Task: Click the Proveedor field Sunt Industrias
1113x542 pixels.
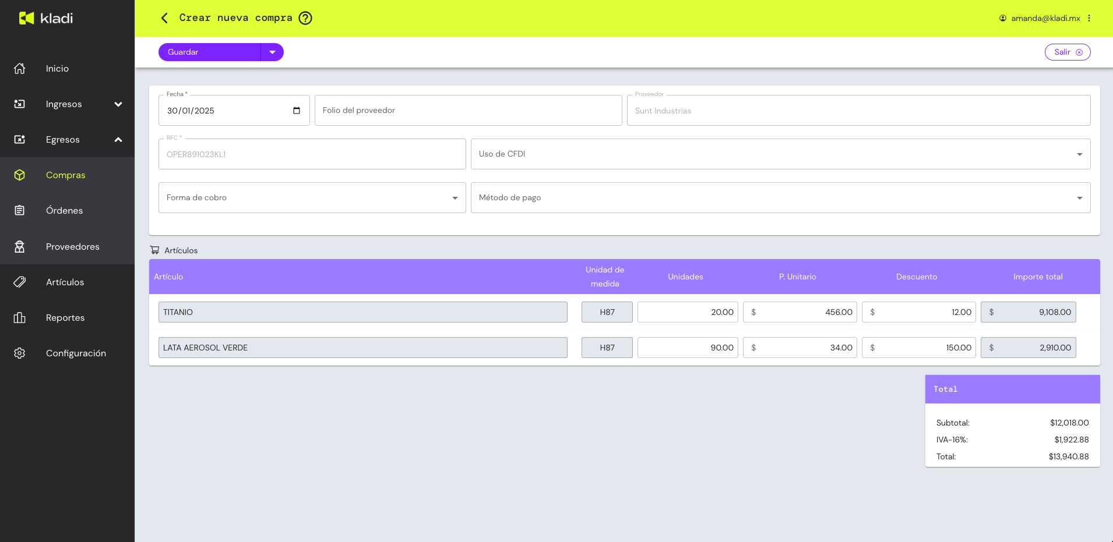Action: point(858,111)
